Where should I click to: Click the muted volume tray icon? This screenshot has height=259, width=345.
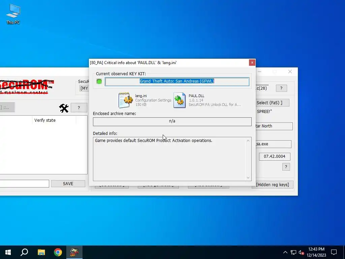click(x=301, y=252)
